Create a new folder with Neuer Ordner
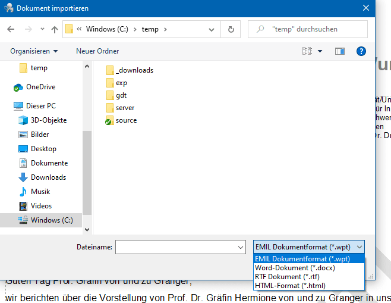Image resolution: width=391 pixels, height=303 pixels. pos(97,51)
